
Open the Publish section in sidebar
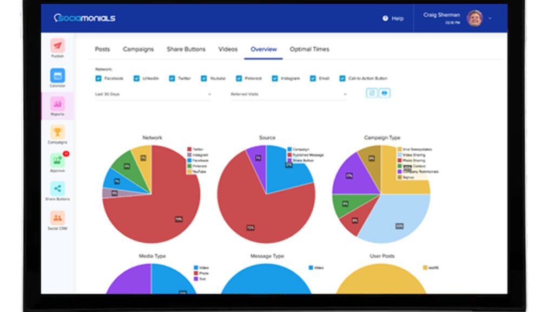[57, 46]
